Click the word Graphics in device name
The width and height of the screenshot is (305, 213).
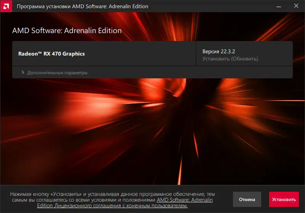tap(74, 54)
